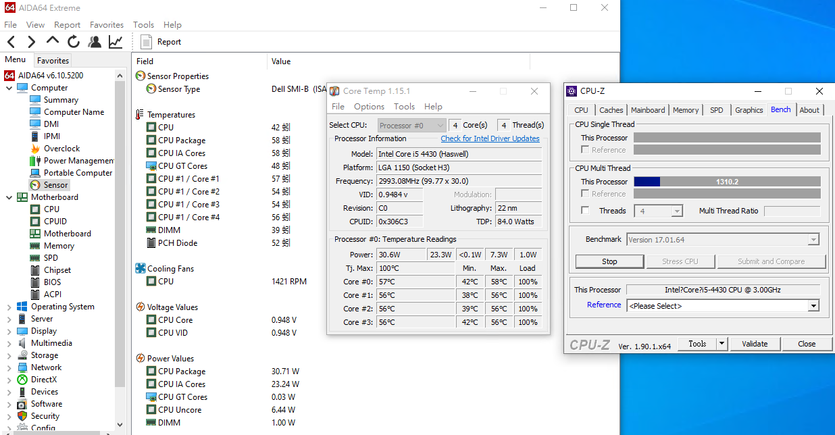Toggle Single Thread Reference checkbox in CPU-Z

click(x=585, y=150)
